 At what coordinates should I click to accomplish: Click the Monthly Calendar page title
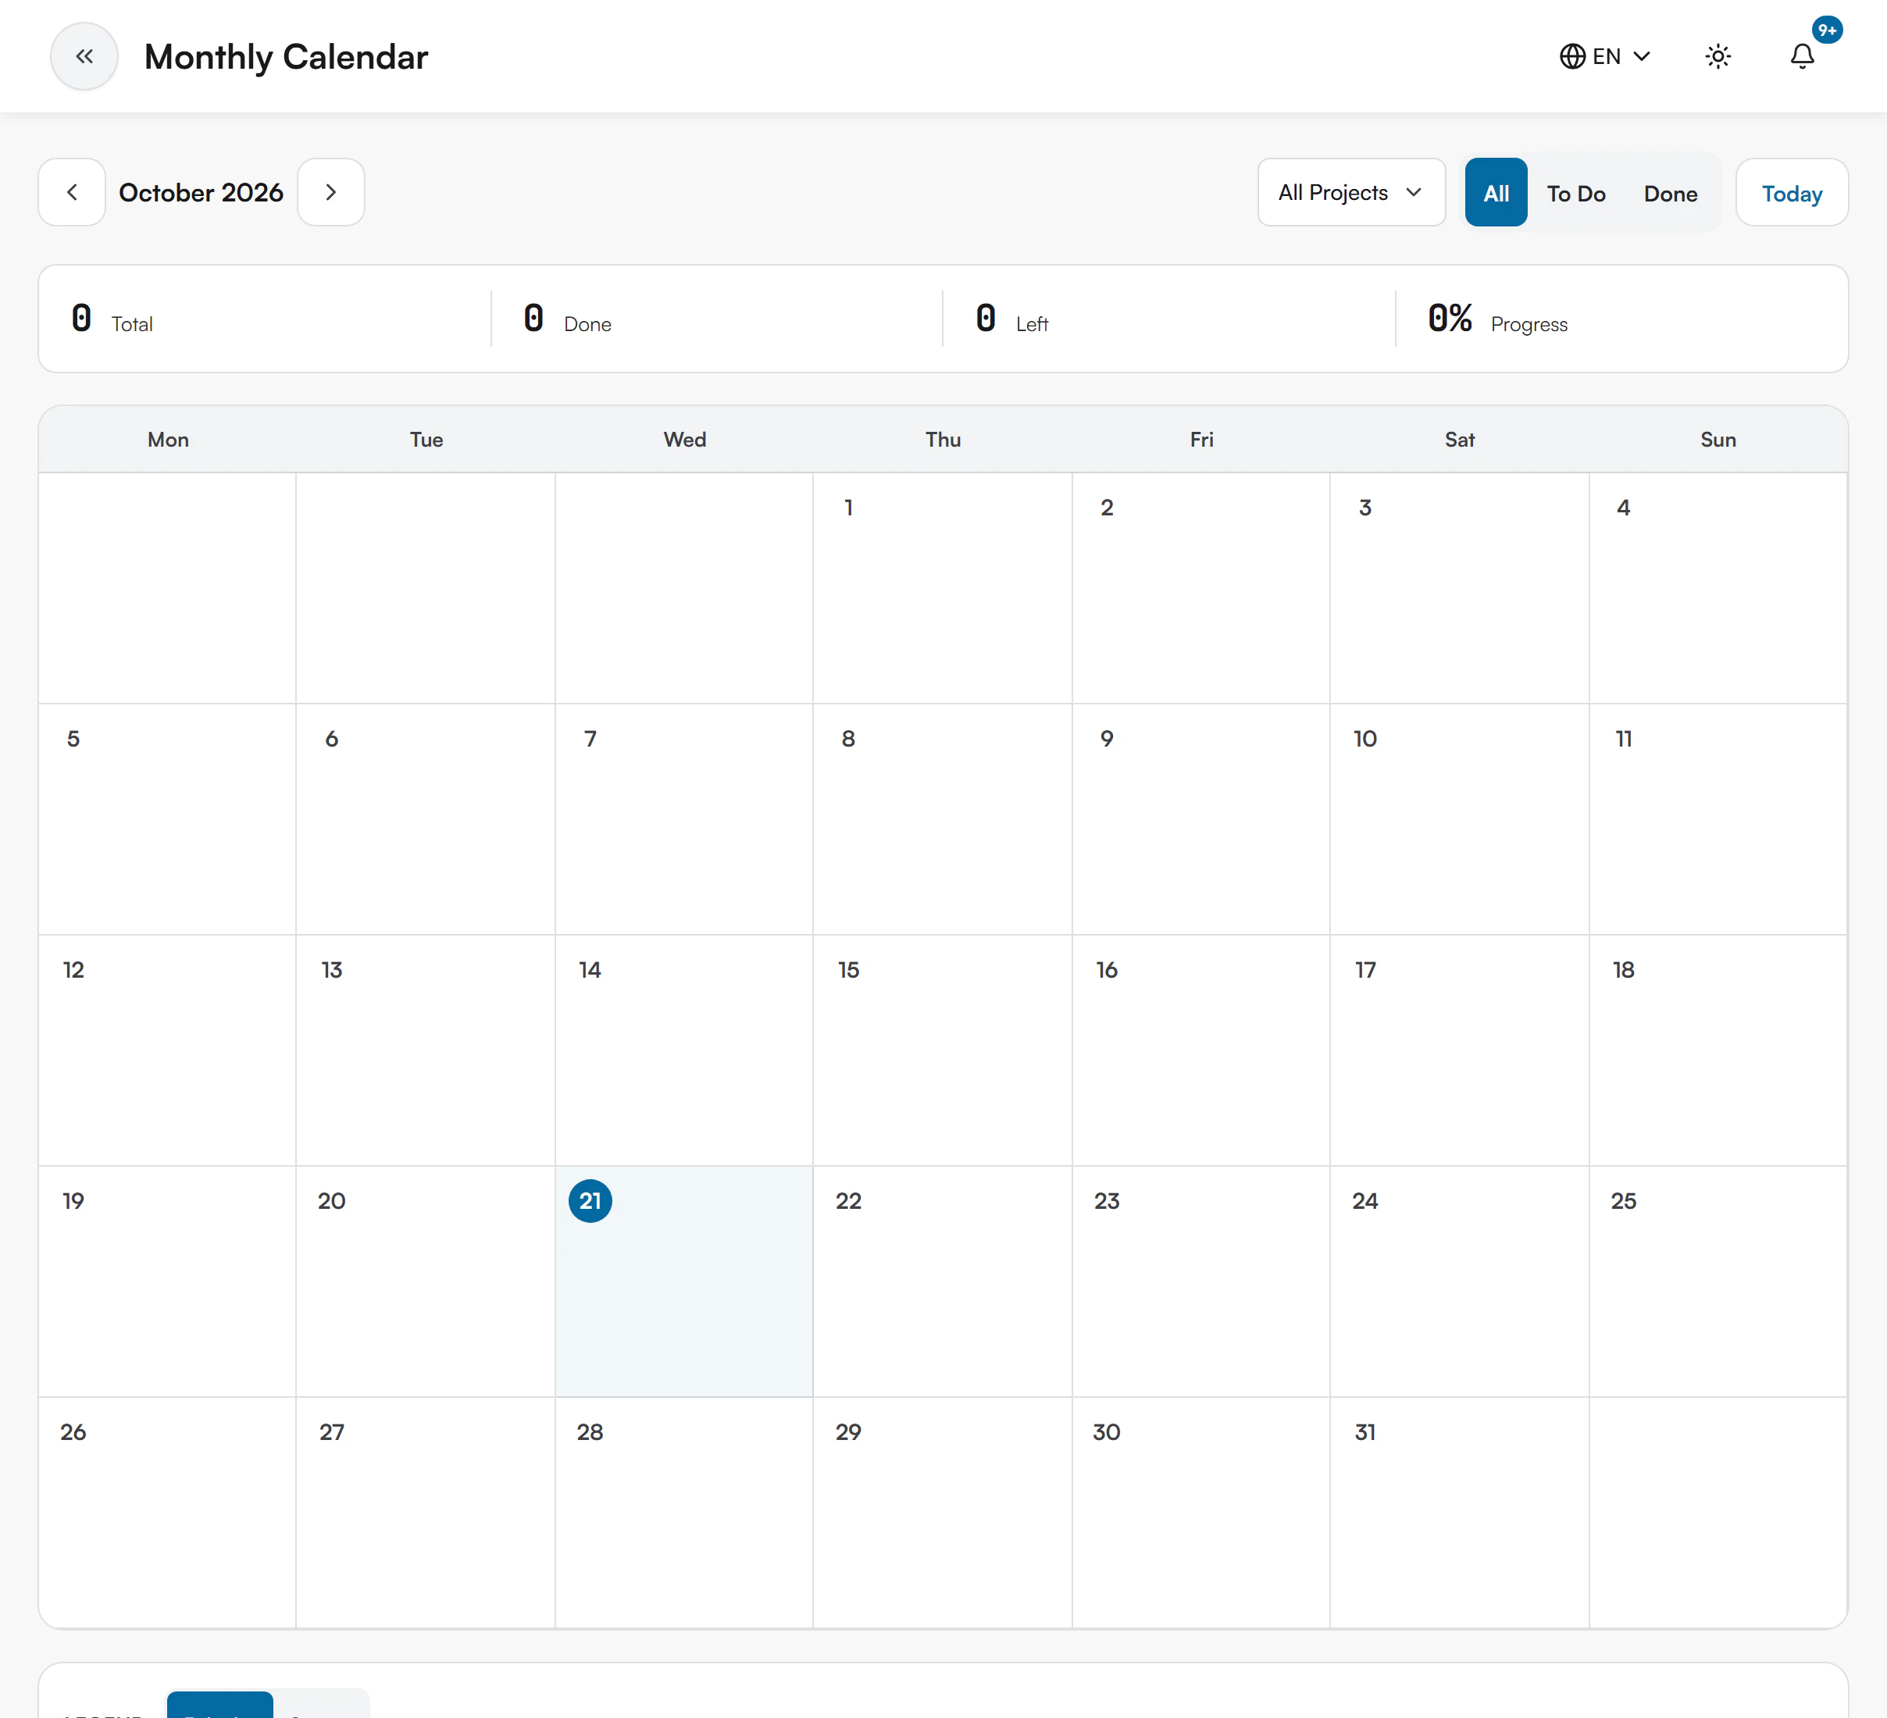(286, 57)
